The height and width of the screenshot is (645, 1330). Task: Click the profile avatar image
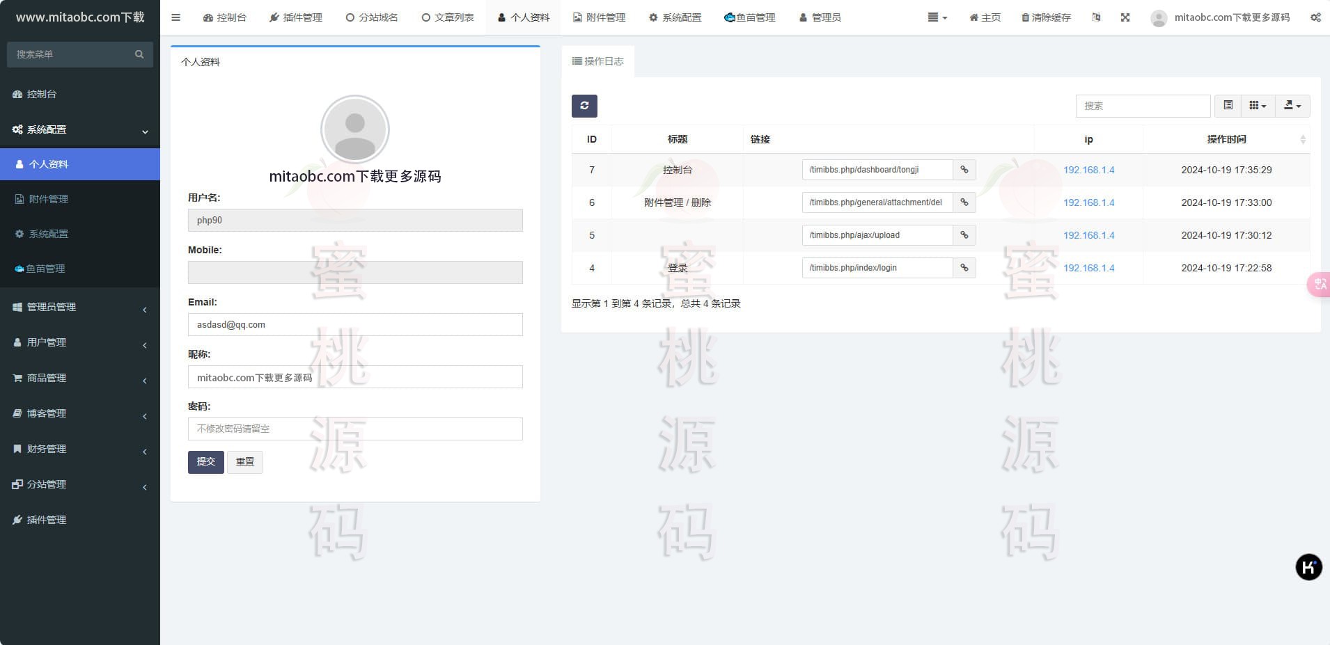click(354, 129)
